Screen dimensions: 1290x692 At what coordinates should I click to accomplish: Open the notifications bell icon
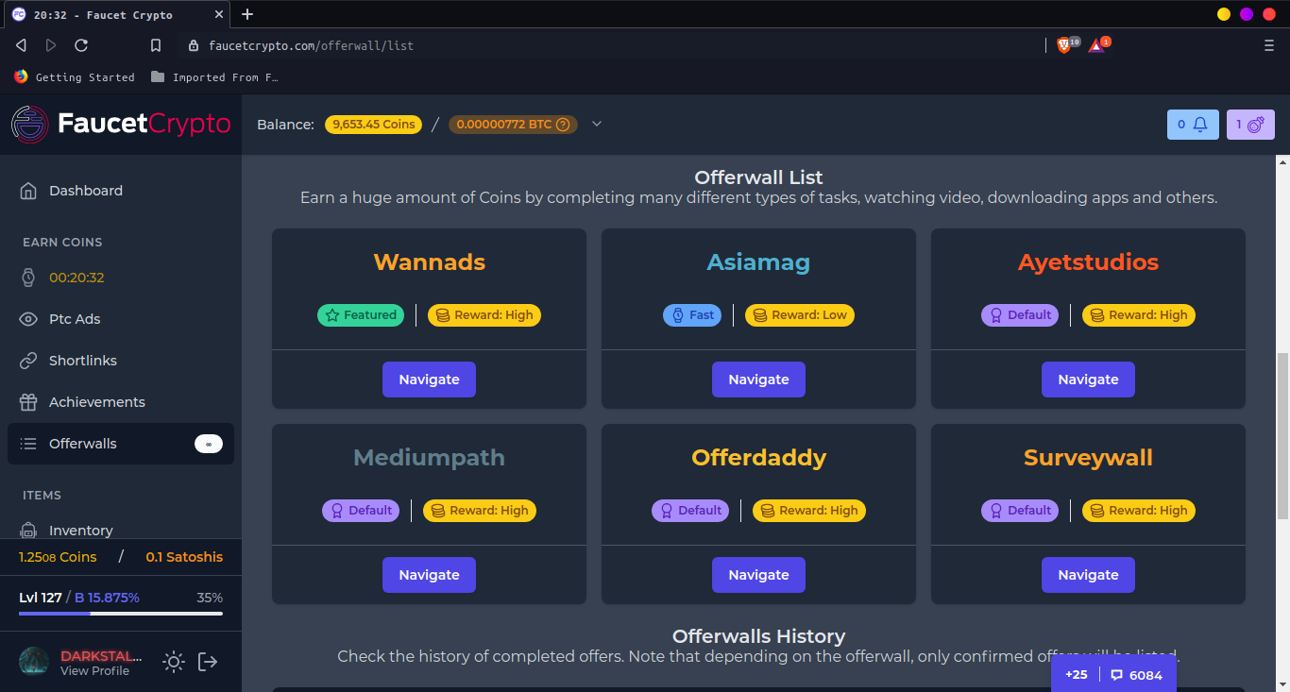point(1193,125)
